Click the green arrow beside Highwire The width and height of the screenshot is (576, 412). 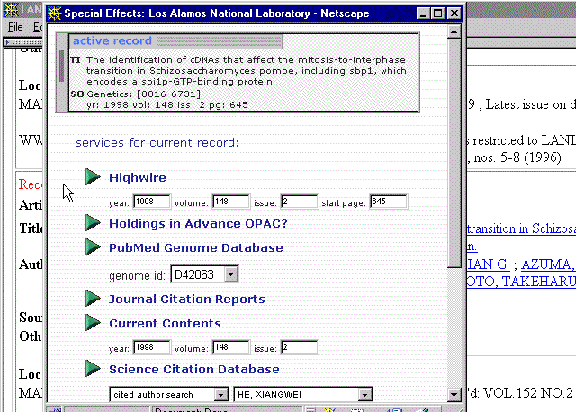tap(93, 177)
